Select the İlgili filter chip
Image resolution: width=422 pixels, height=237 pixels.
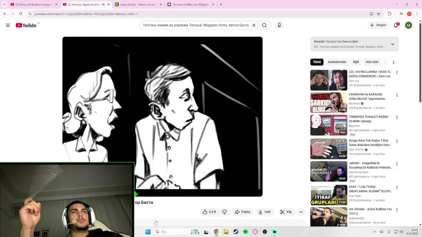click(x=356, y=62)
